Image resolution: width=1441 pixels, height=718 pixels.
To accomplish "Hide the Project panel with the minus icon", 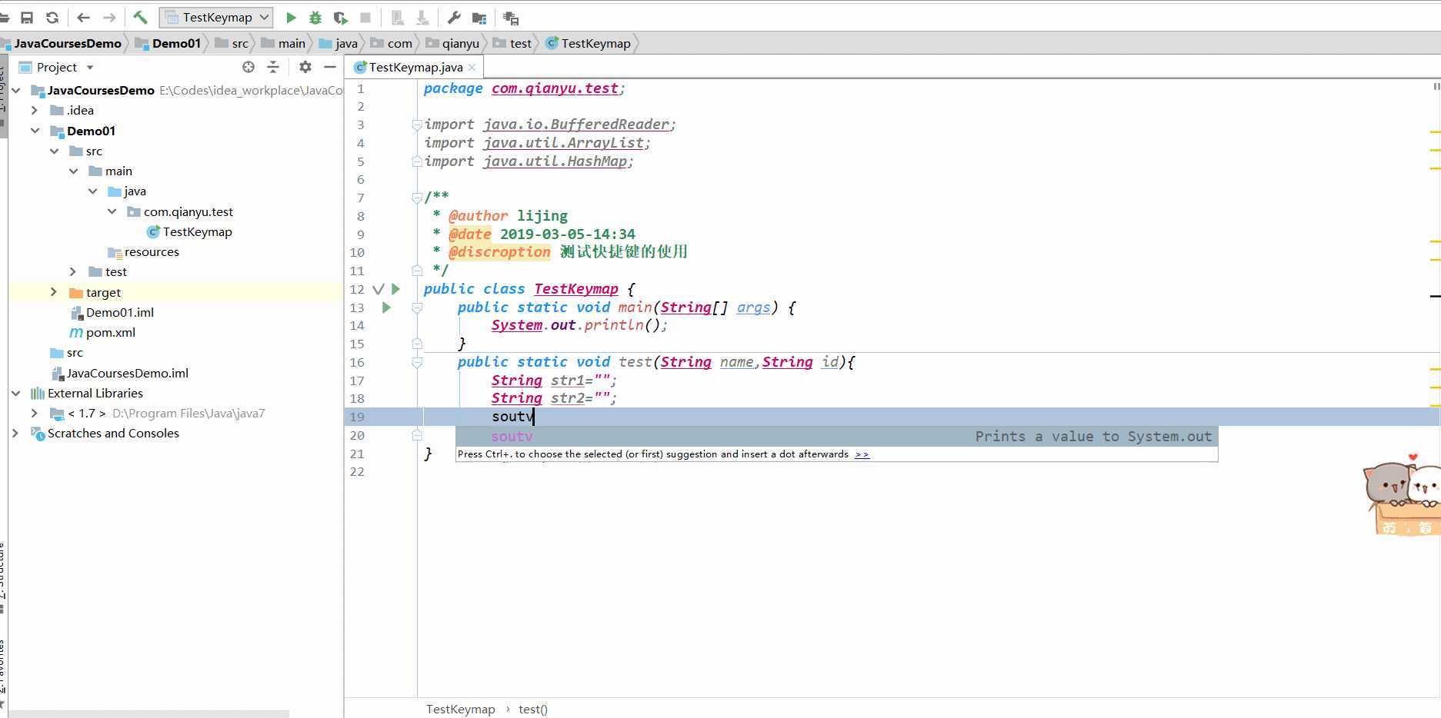I will (330, 67).
